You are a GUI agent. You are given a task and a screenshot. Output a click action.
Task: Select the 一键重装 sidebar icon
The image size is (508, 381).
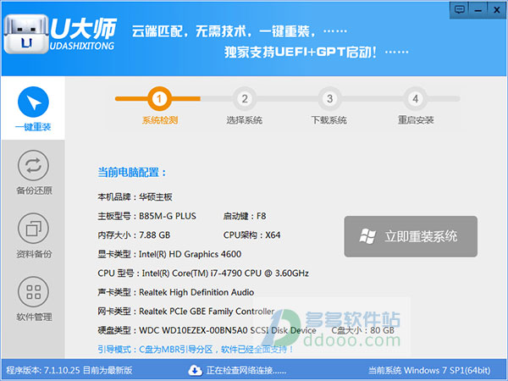point(33,102)
